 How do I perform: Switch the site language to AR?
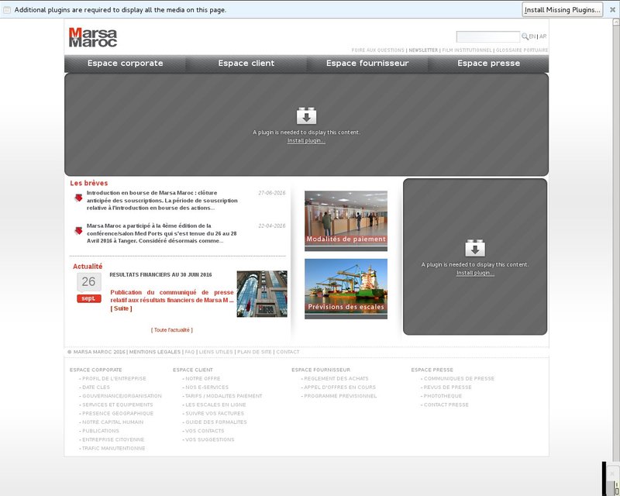pyautogui.click(x=543, y=36)
